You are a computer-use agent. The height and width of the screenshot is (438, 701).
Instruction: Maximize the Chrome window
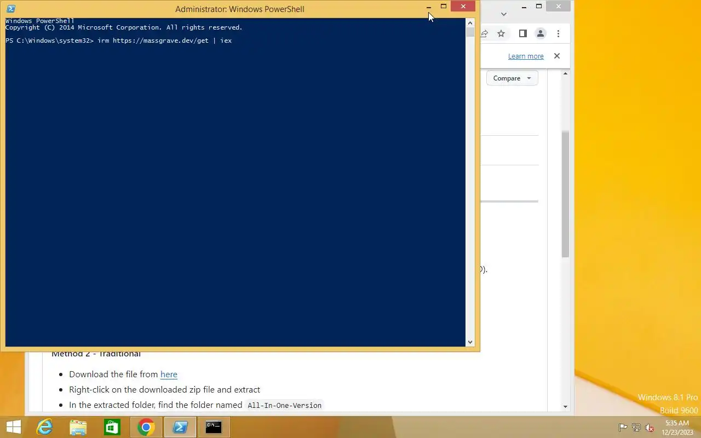539,7
